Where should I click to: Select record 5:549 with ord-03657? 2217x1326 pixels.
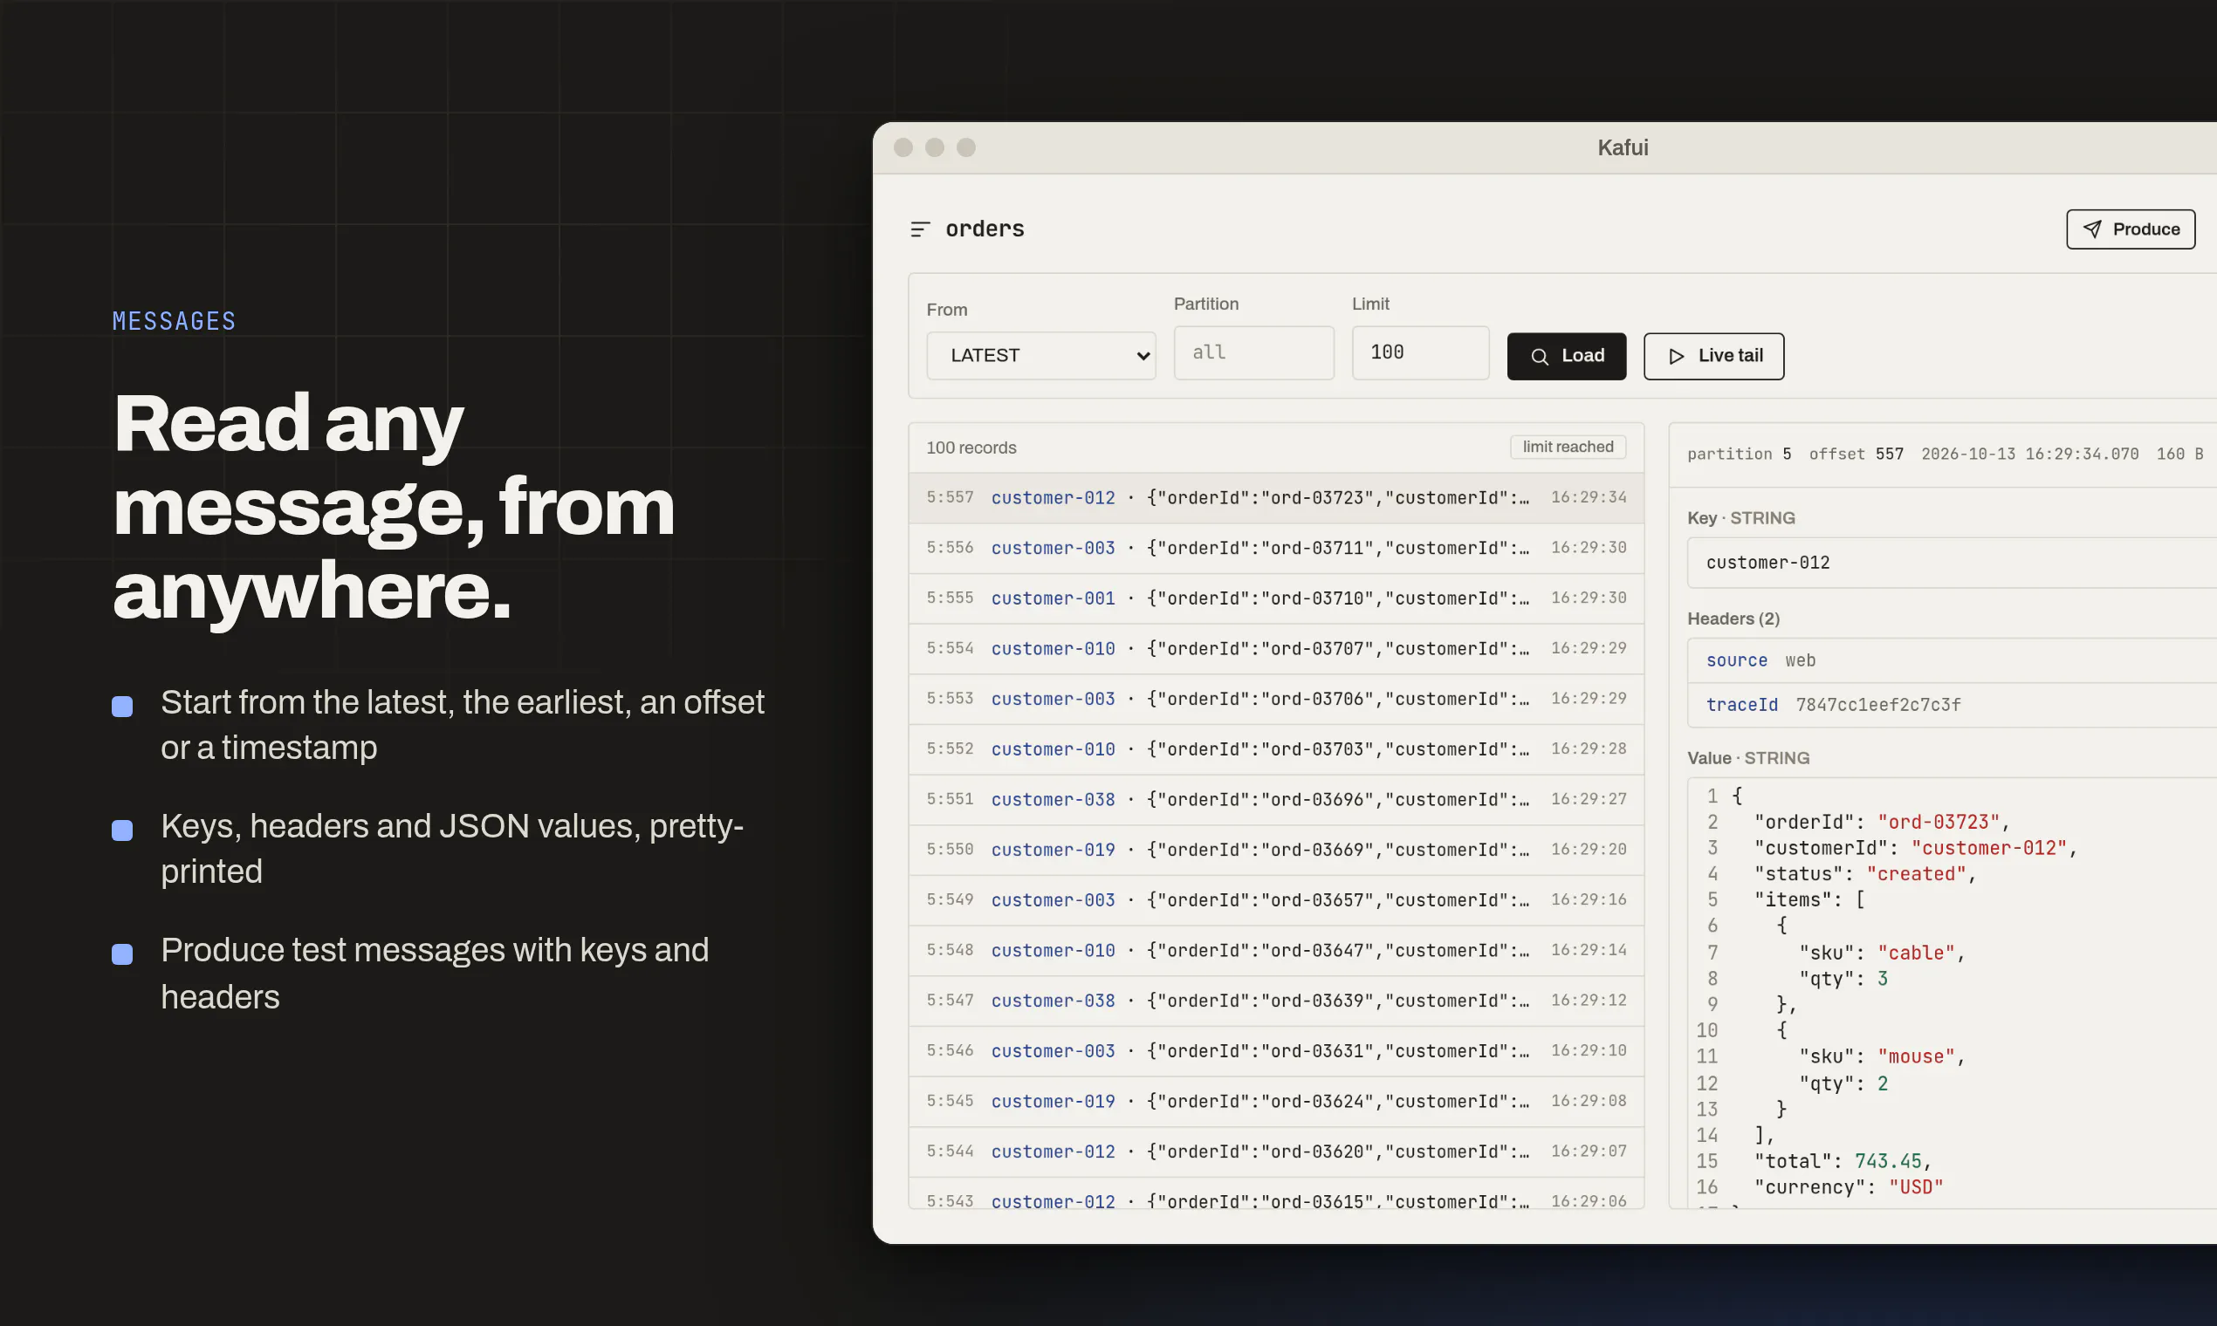1276,899
